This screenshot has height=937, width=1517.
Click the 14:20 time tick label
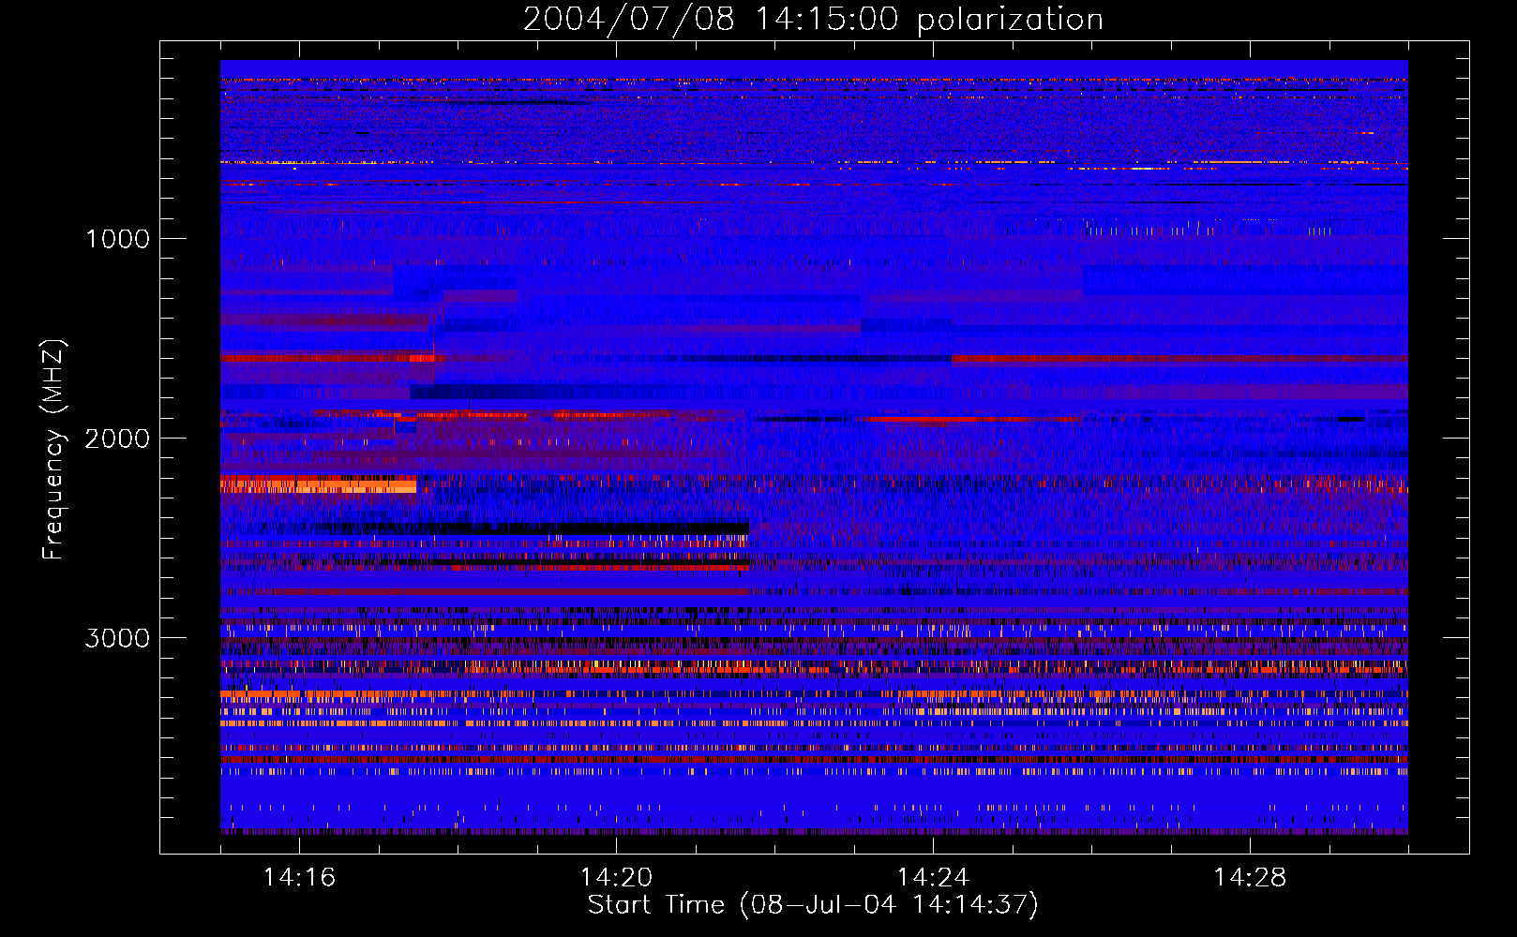click(616, 878)
